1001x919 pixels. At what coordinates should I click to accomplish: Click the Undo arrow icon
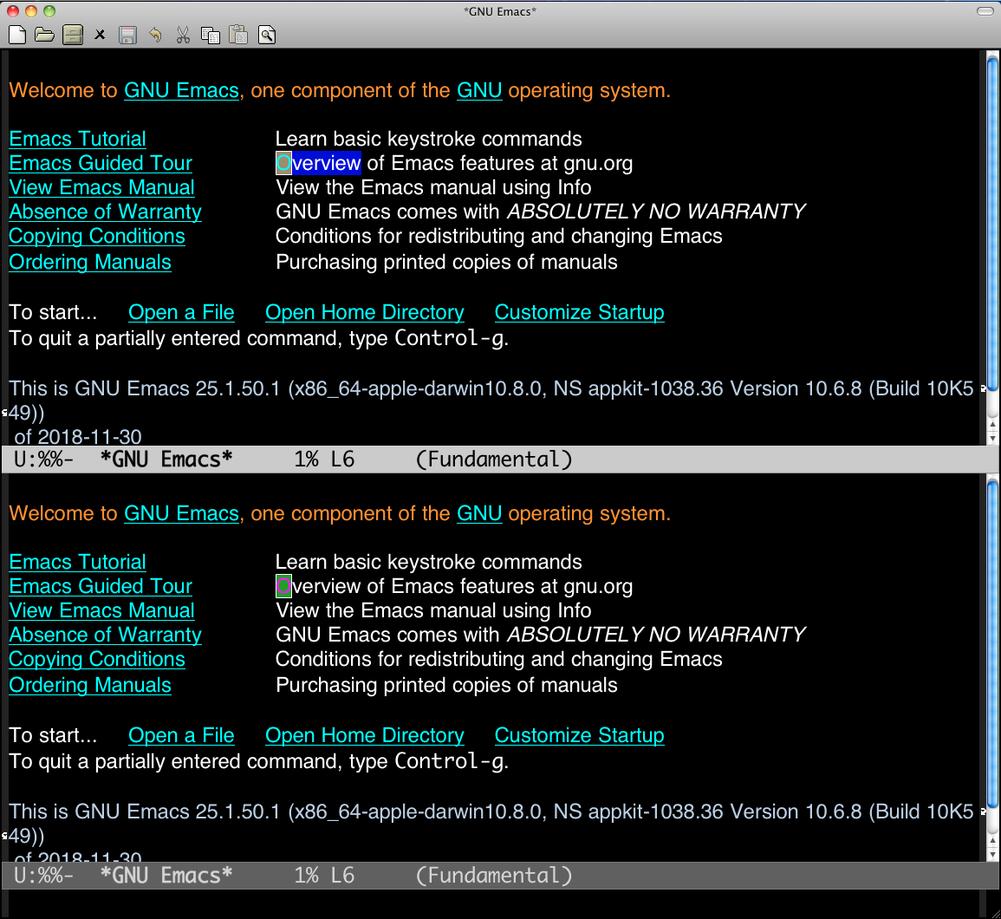click(x=155, y=36)
